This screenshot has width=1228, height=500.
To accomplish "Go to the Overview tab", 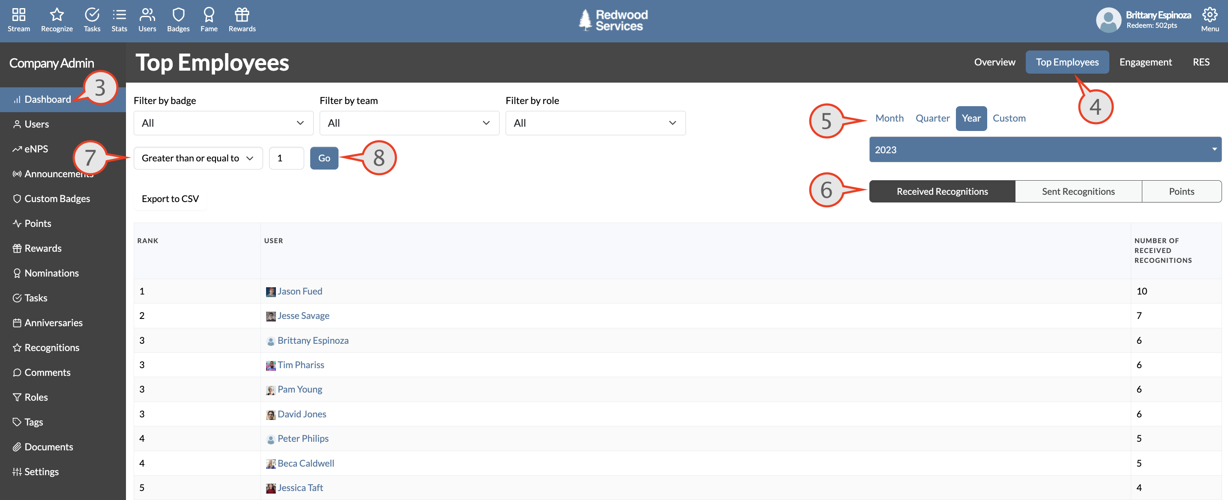I will pos(994,62).
